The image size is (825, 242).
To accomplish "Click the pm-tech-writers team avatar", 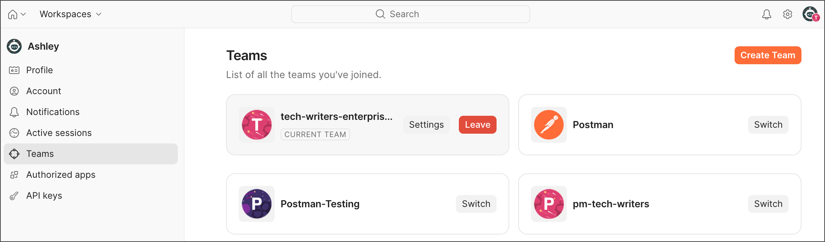I will pyautogui.click(x=549, y=204).
